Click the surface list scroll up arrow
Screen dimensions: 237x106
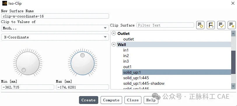(x=234, y=33)
